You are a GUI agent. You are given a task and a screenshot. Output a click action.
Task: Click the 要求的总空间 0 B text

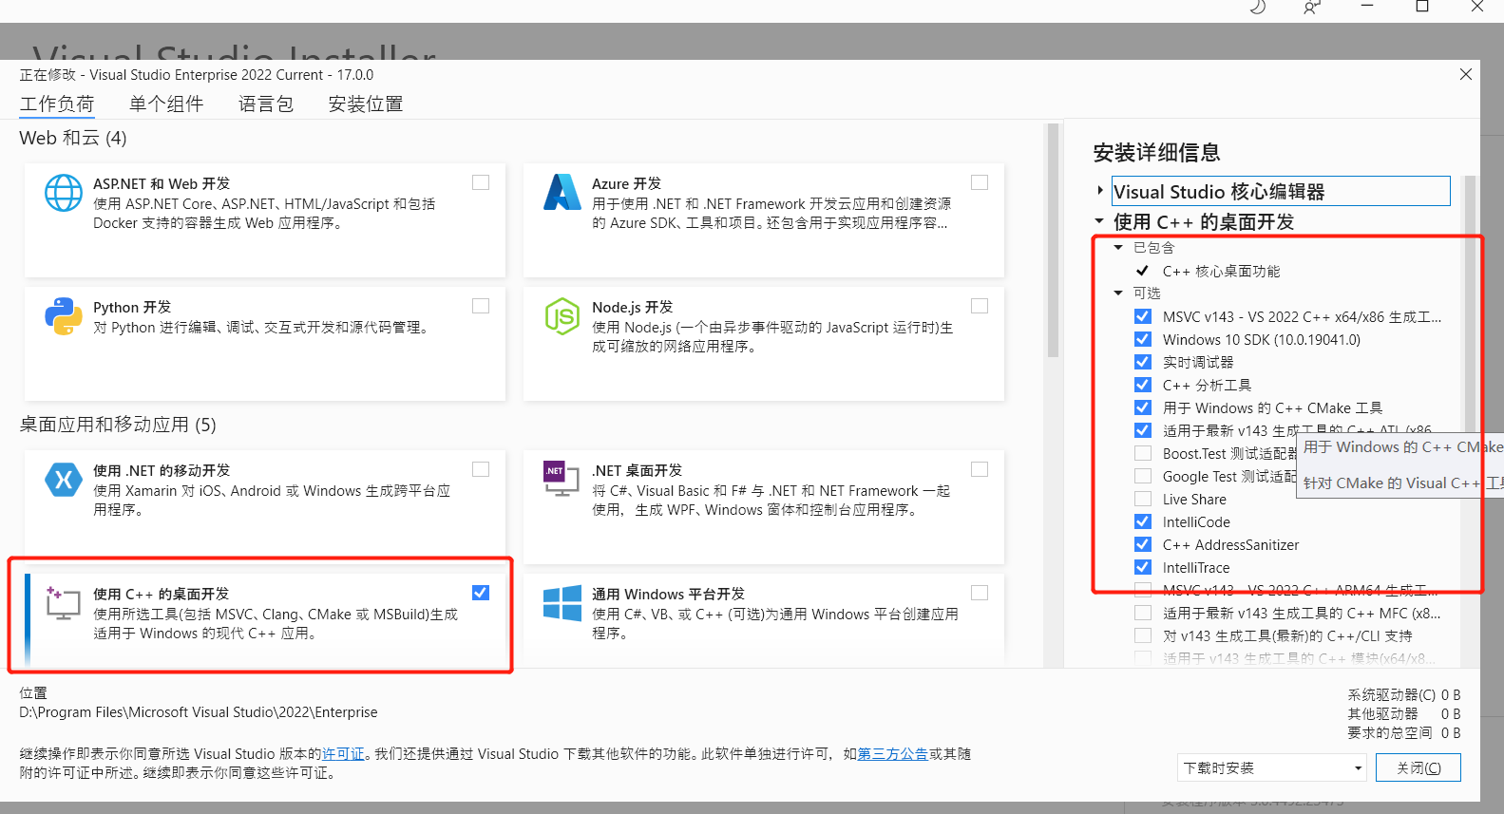coord(1404,732)
